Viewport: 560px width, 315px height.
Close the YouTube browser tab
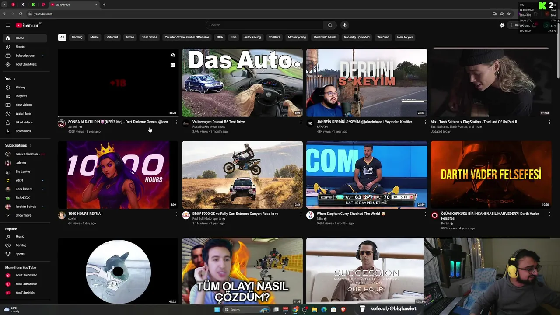(96, 4)
